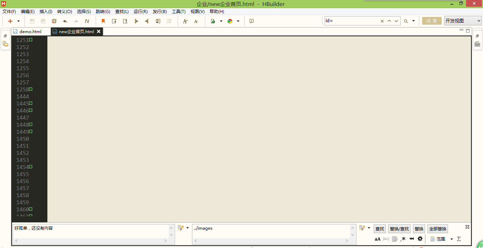Toggle code fold marker at line 1251
Screen dimensions: 483x248
tap(31, 40)
